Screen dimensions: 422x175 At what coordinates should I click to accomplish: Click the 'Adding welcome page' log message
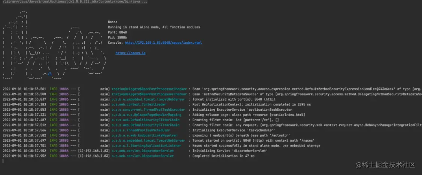pyautogui.click(x=243, y=115)
